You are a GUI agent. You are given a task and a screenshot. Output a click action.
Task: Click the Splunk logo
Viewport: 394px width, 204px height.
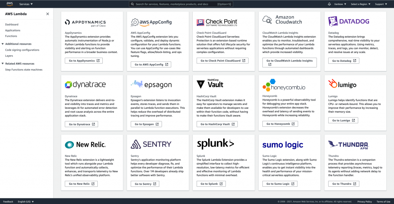[215, 144]
